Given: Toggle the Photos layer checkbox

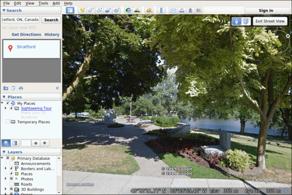Looking at the screenshot, I should [11, 178].
